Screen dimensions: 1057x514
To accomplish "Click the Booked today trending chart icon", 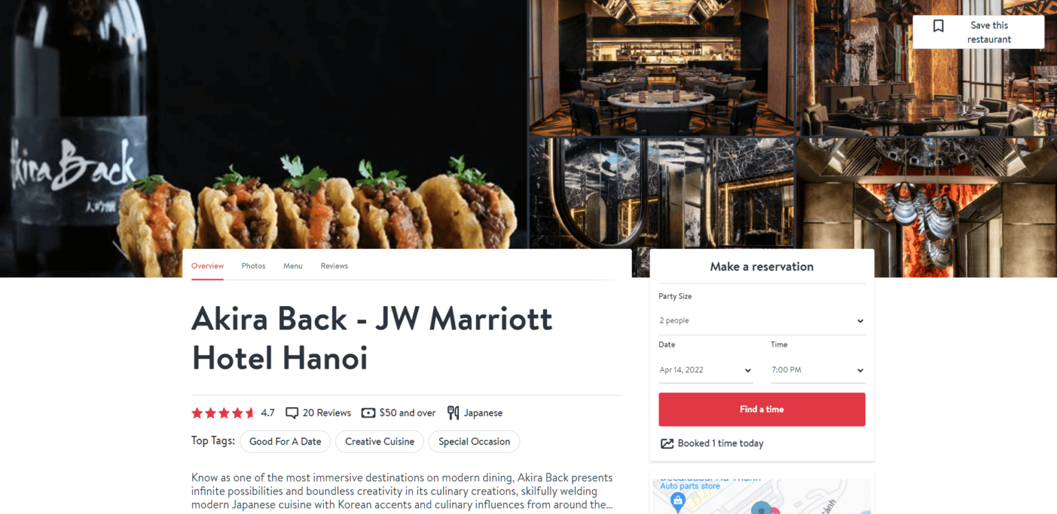I will [667, 444].
